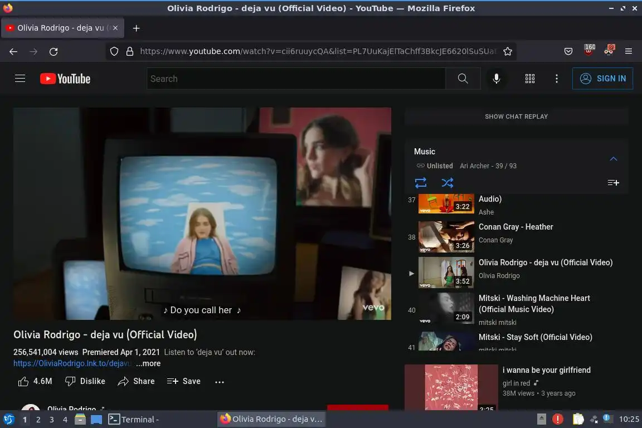The image size is (642, 428).
Task: Go back with the browser back arrow
Action: point(13,52)
